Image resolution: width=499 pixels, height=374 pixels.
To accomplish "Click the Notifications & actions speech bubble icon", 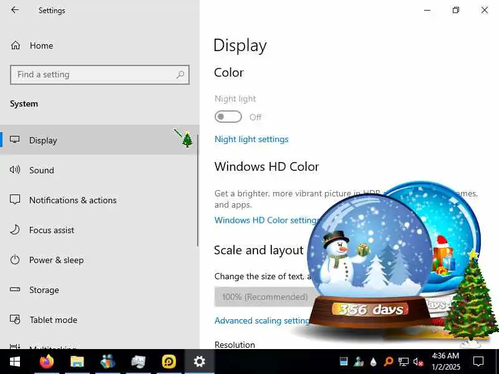I will 15,199.
